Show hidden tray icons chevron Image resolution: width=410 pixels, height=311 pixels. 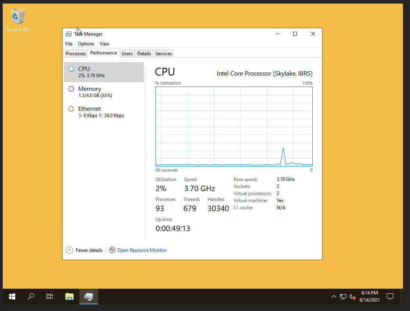333,297
